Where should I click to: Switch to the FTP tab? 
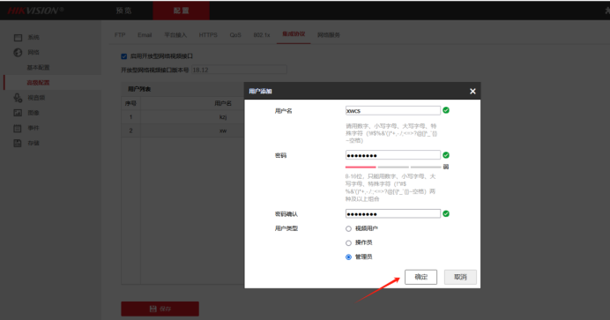pyautogui.click(x=120, y=35)
